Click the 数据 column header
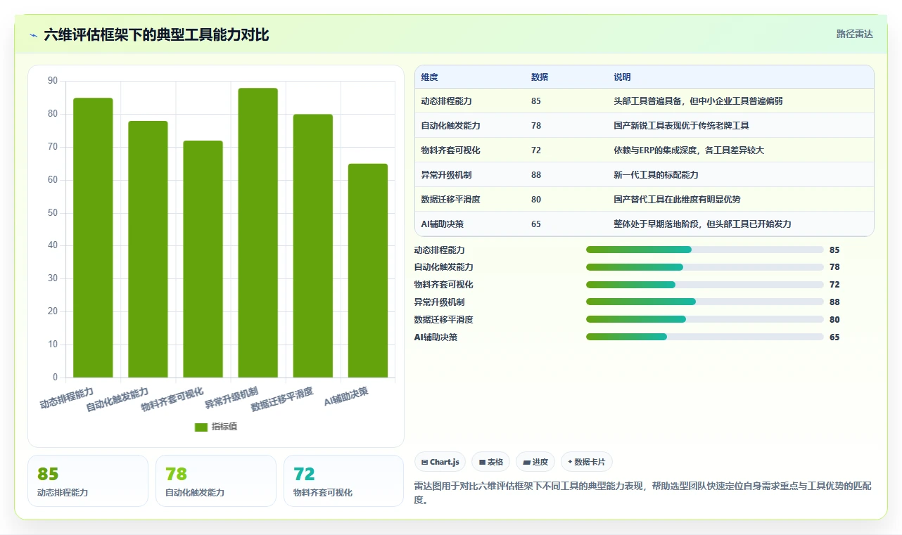902x535 pixels. pos(540,77)
